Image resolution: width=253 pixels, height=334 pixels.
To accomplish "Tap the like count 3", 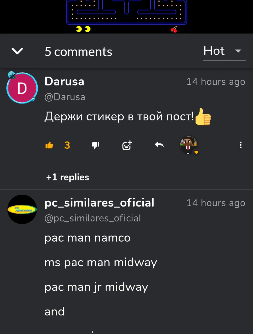I will pos(67,145).
